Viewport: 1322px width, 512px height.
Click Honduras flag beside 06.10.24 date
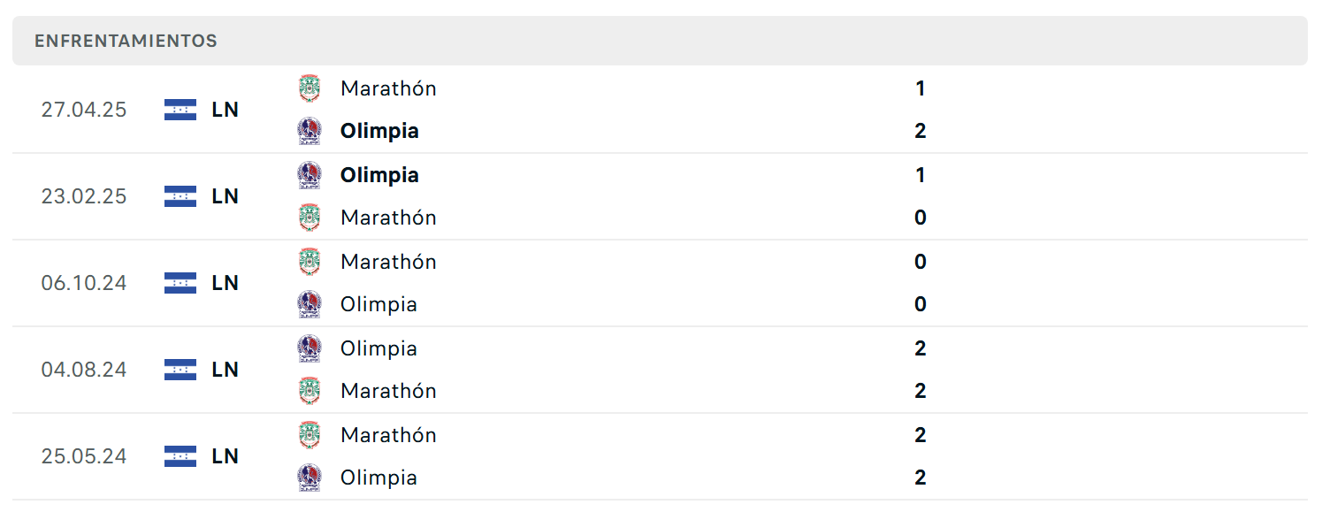pos(180,283)
